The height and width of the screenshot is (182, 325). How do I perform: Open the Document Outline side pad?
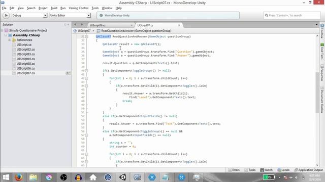click(322, 99)
